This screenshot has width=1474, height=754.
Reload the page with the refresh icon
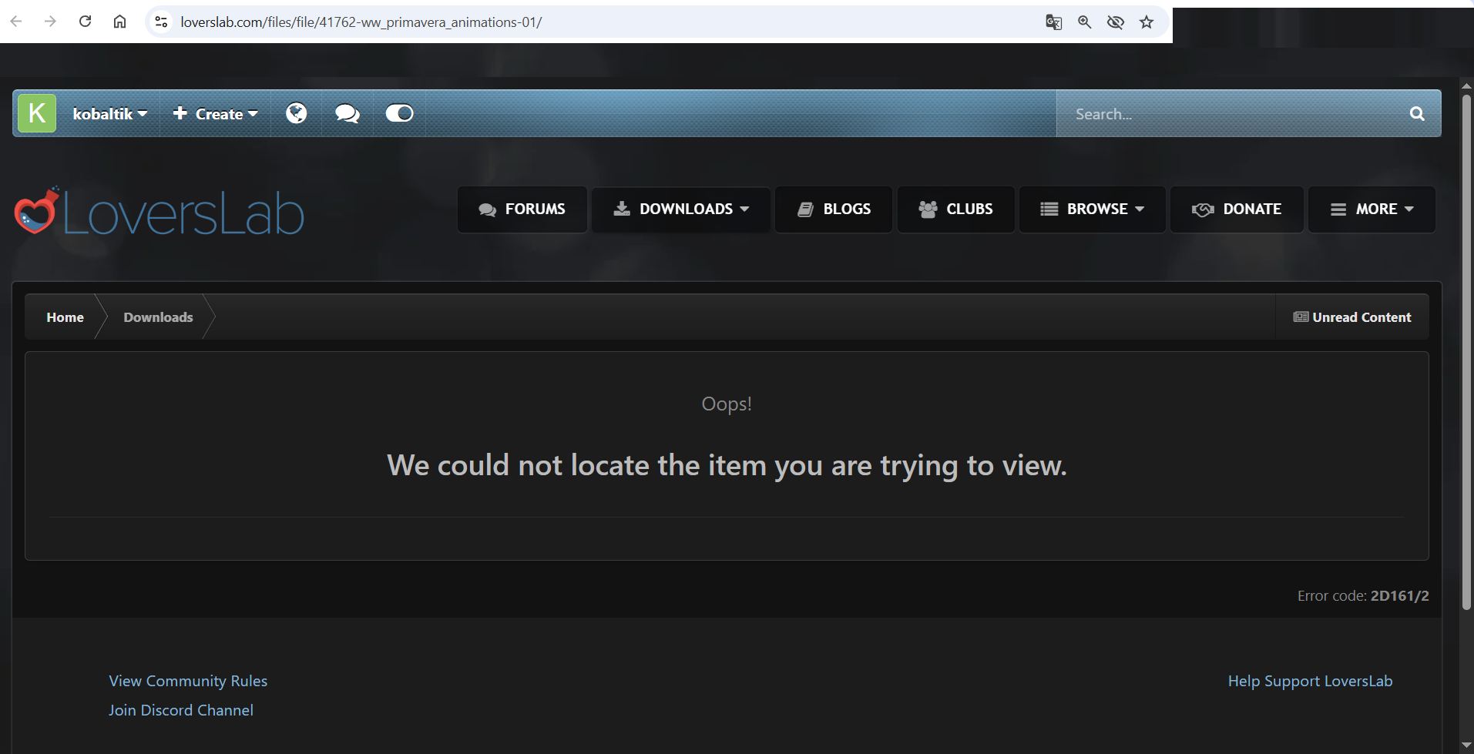coord(85,22)
